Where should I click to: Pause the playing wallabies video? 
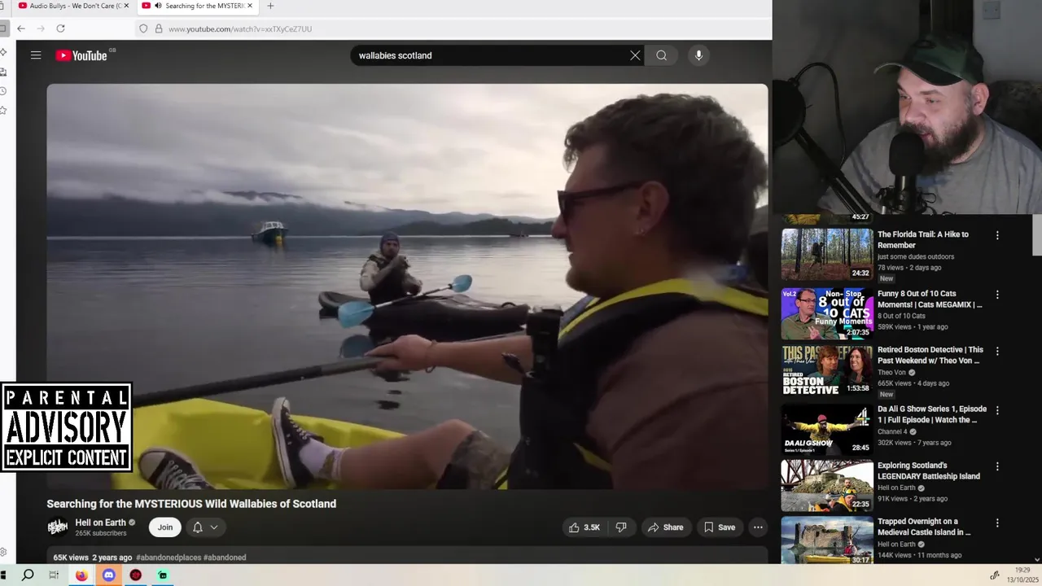click(407, 286)
